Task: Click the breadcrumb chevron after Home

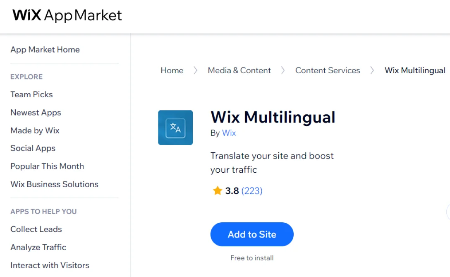Action: point(195,70)
